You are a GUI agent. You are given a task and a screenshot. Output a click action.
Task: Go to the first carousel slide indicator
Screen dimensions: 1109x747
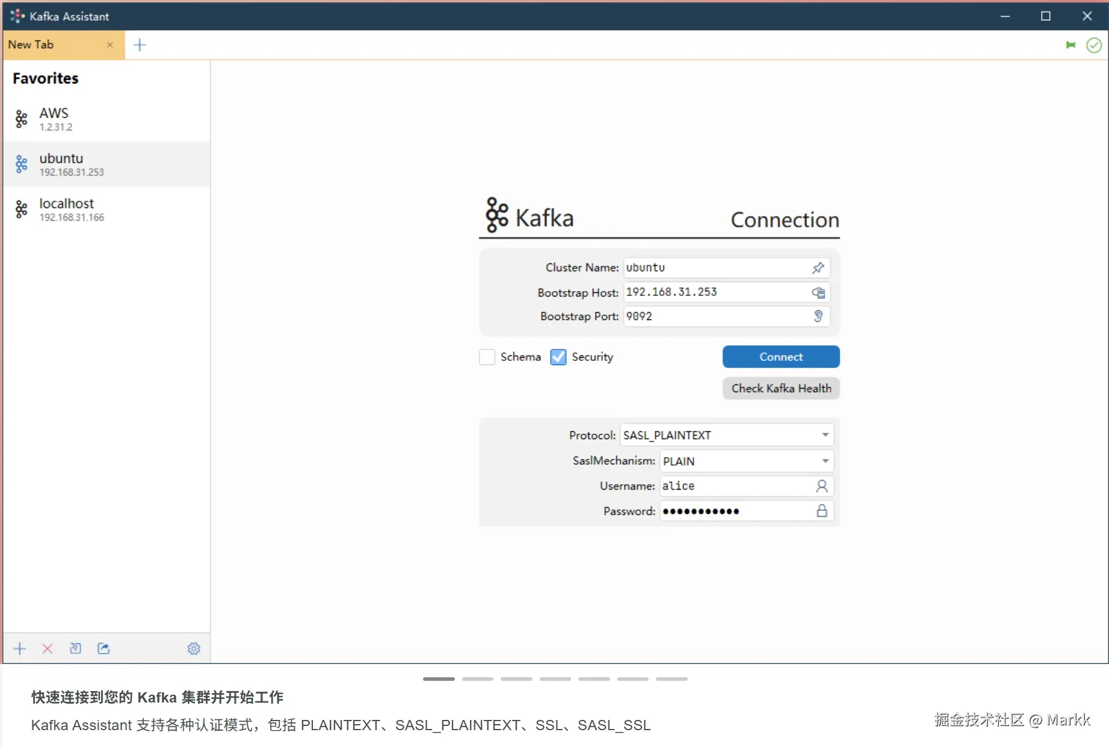439,679
